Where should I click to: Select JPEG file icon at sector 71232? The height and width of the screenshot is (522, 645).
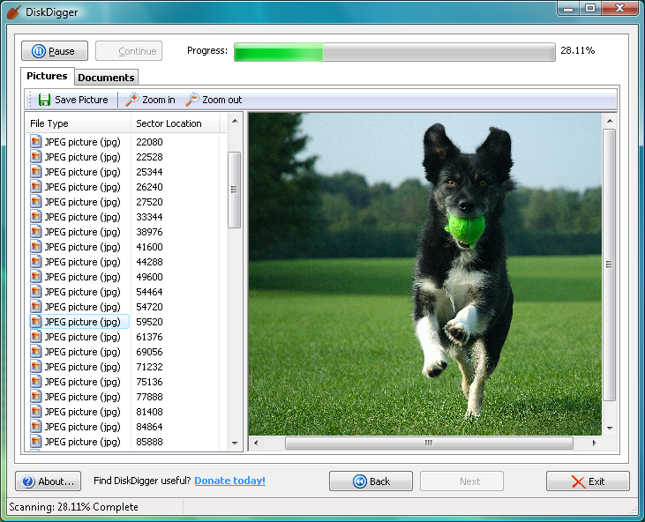coord(36,367)
